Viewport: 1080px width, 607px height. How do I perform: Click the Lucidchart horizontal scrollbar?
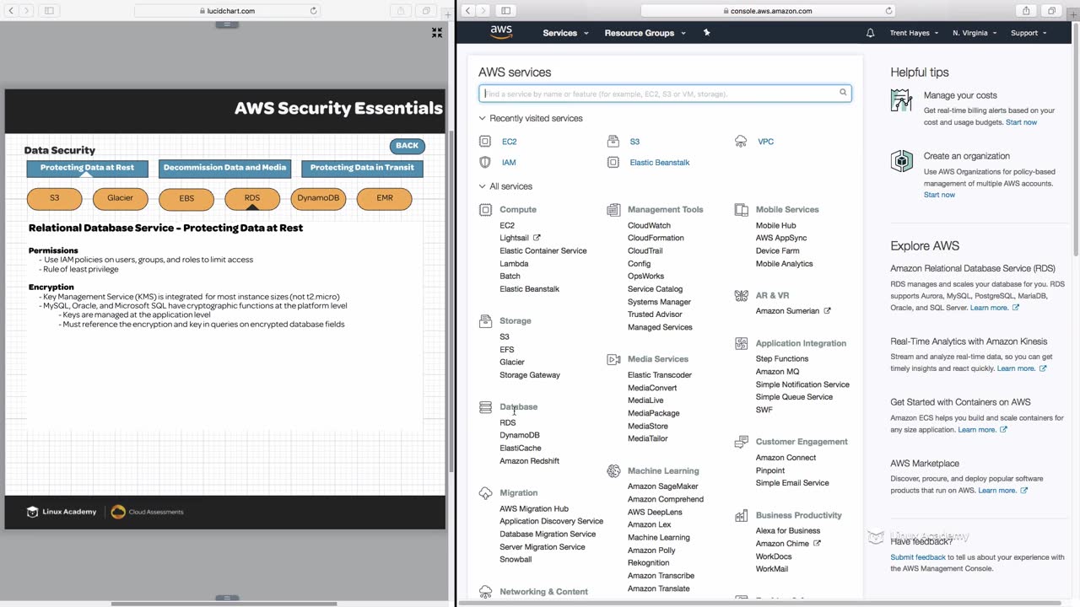tap(224, 604)
